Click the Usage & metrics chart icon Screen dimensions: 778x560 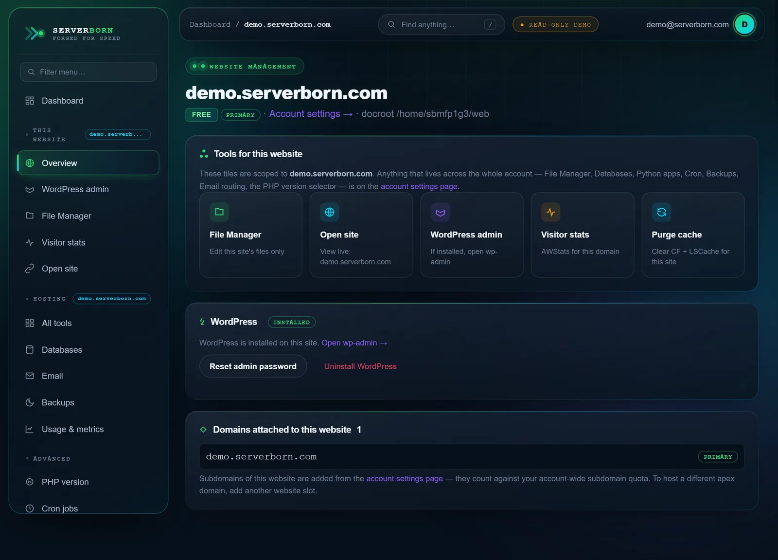pos(30,429)
